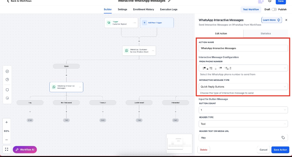292x157 pixels.
Task: Select the Edit Action tab
Action: point(221,34)
